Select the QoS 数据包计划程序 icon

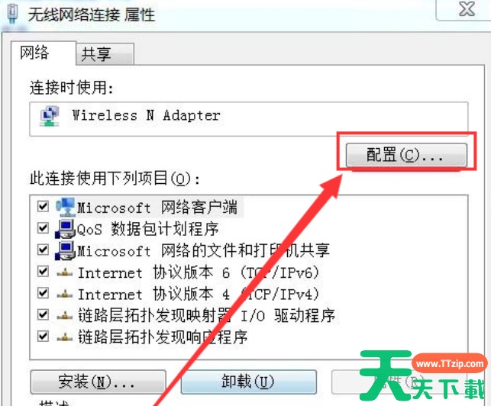pos(66,229)
